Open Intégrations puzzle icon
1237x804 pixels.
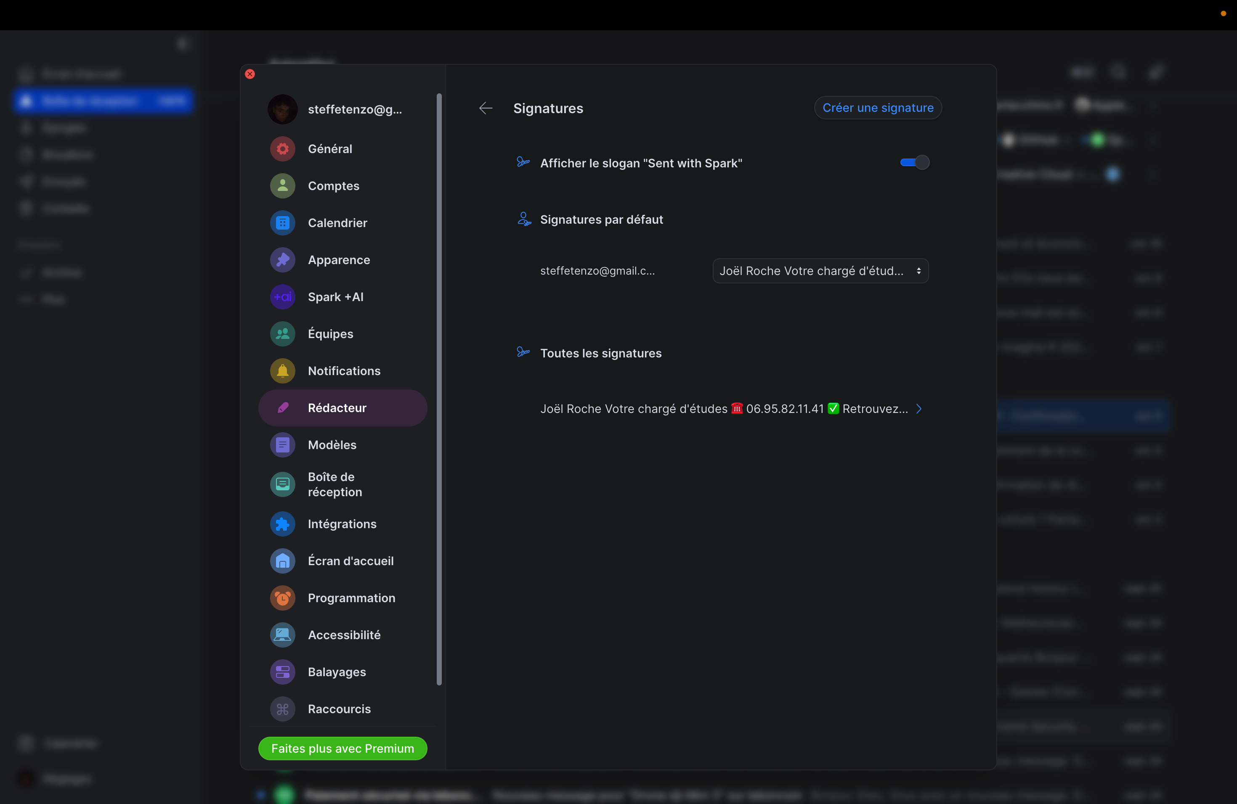click(x=282, y=524)
